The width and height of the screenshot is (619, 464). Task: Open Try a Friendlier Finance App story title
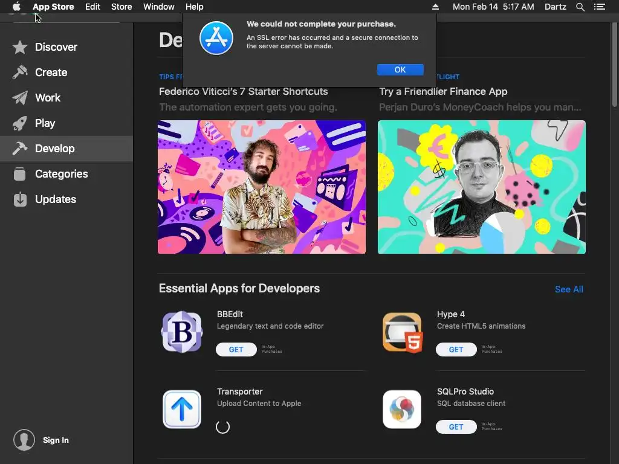click(443, 92)
